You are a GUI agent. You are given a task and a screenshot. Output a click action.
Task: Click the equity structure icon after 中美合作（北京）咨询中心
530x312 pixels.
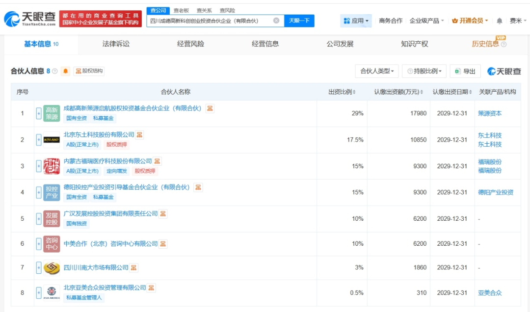pyautogui.click(x=163, y=244)
